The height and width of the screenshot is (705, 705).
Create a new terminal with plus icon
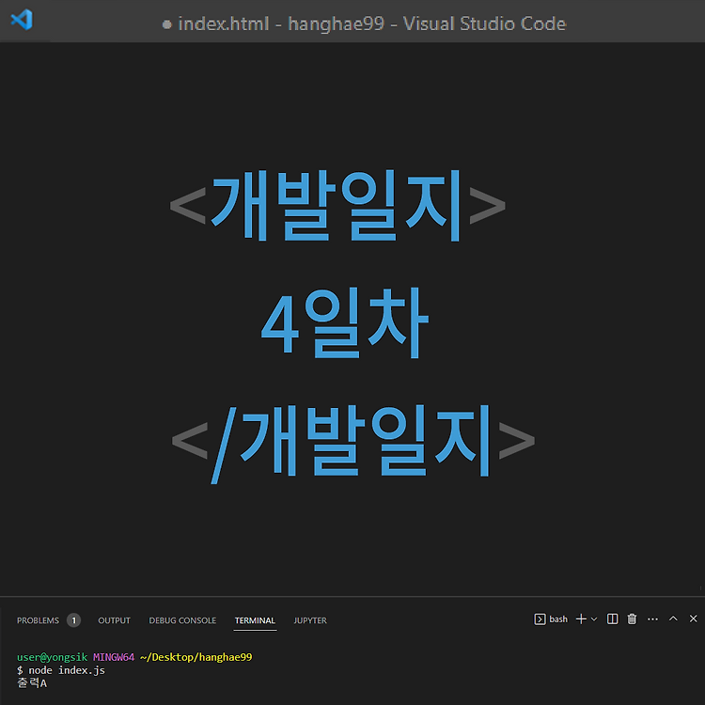[581, 619]
